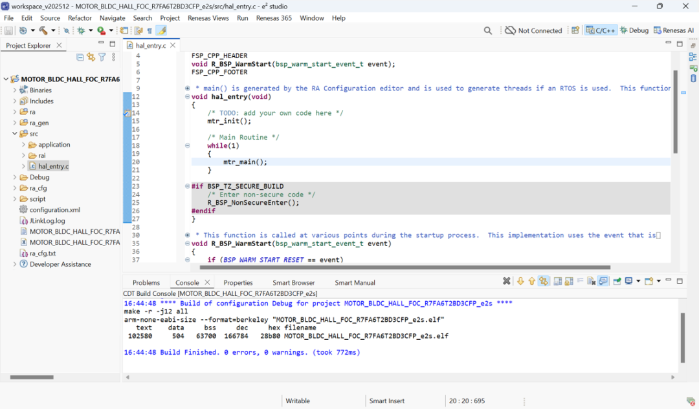Select hal_entry.c in the project tree
This screenshot has height=409, width=699.
(49, 166)
